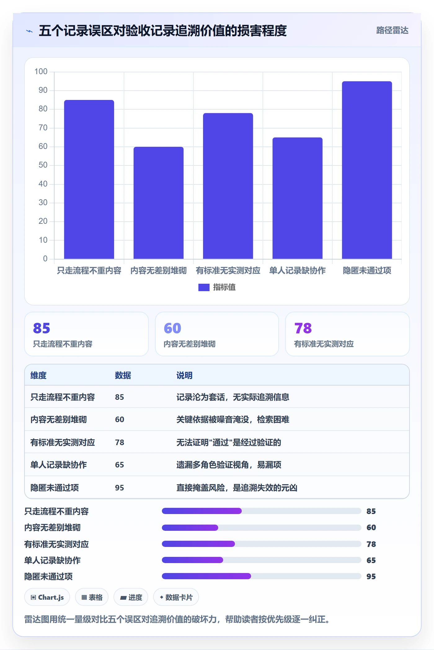This screenshot has height=650, width=434.
Task: Click the value 65 in the table
Action: pos(120,465)
